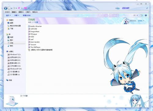Open drive Windows7 (C:)
The height and width of the screenshot is (111, 153).
(x=14, y=54)
